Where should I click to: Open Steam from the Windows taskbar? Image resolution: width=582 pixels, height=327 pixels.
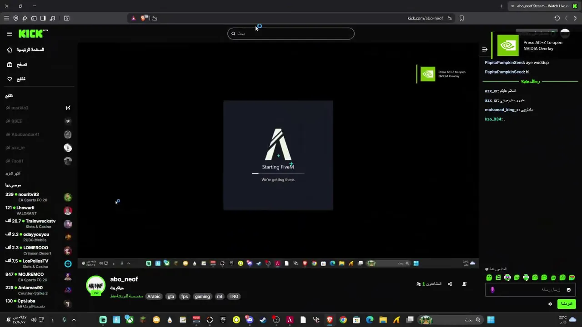tap(263, 320)
